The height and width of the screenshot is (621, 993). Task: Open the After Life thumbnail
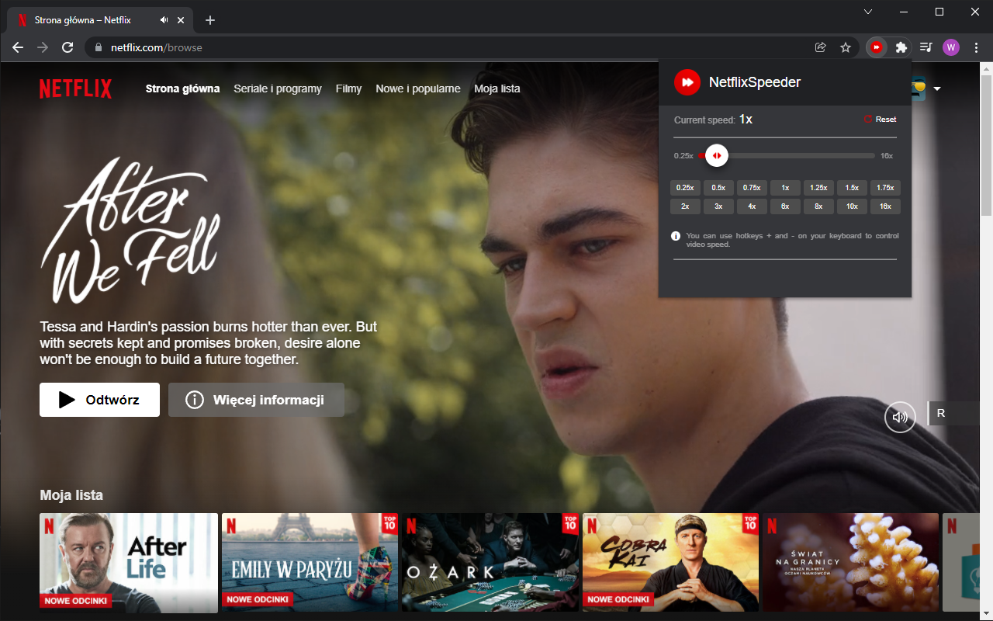tap(129, 563)
